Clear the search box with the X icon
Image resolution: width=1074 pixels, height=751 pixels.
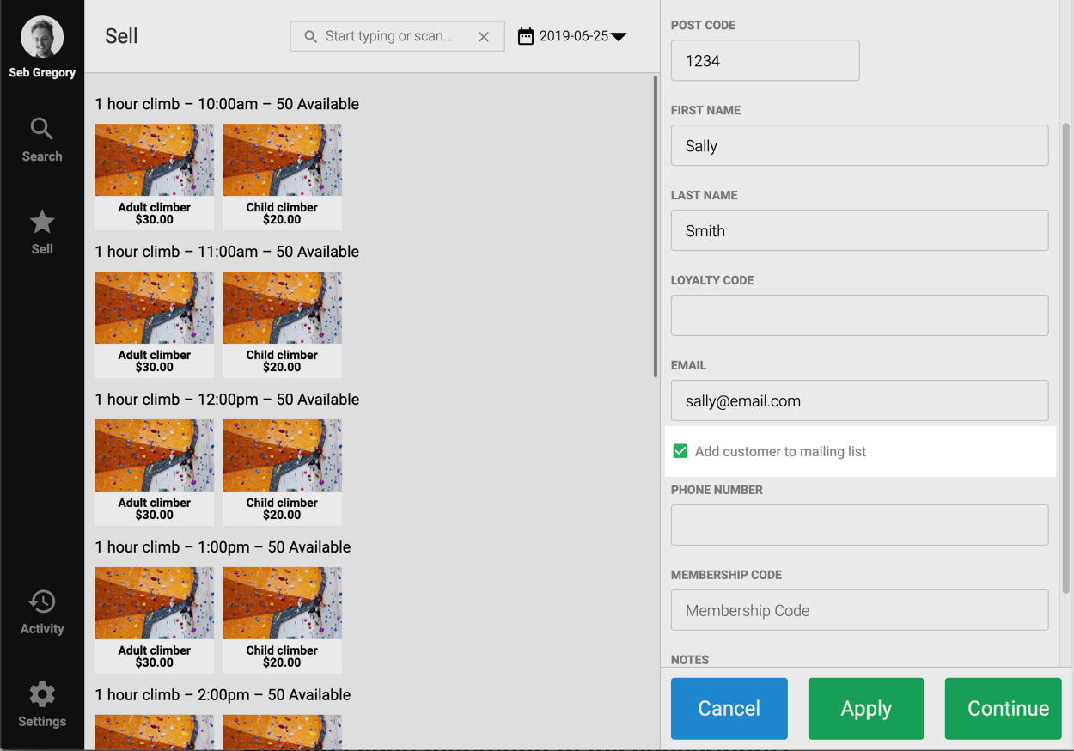pyautogui.click(x=484, y=36)
